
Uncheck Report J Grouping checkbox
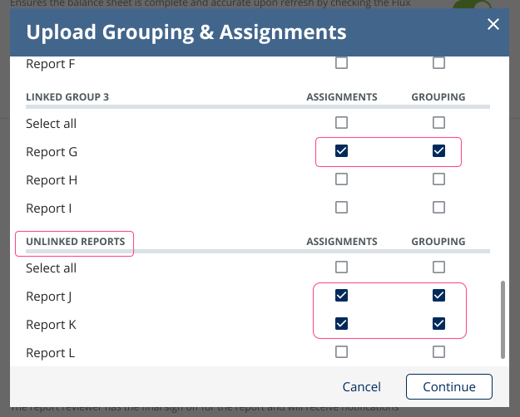(439, 296)
